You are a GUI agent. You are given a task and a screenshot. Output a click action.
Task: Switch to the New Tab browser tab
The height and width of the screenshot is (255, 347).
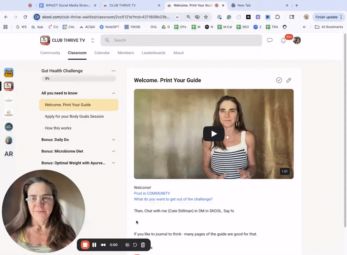click(x=259, y=5)
